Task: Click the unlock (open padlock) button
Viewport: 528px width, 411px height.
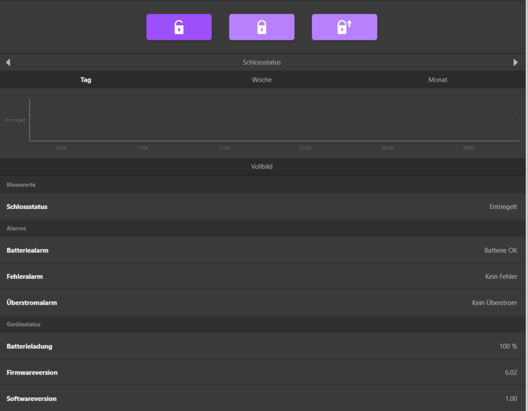Action: tap(179, 27)
